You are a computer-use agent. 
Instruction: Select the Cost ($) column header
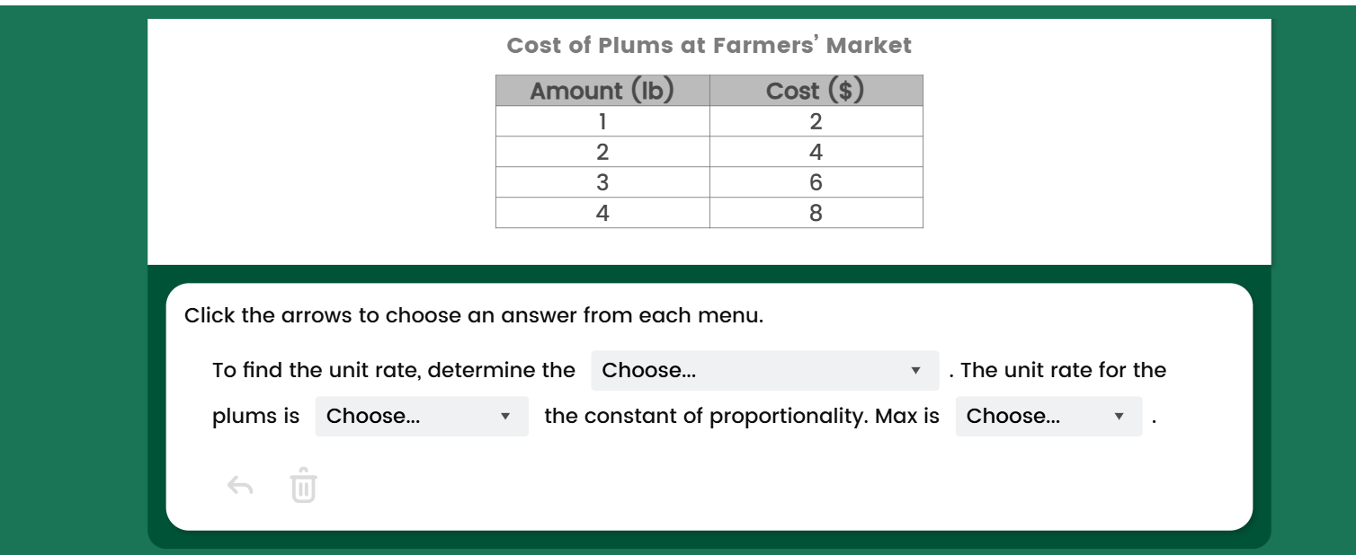[x=815, y=90]
